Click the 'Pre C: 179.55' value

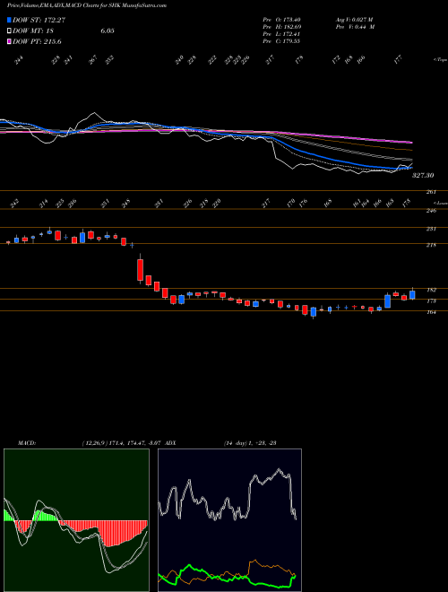tap(281, 41)
